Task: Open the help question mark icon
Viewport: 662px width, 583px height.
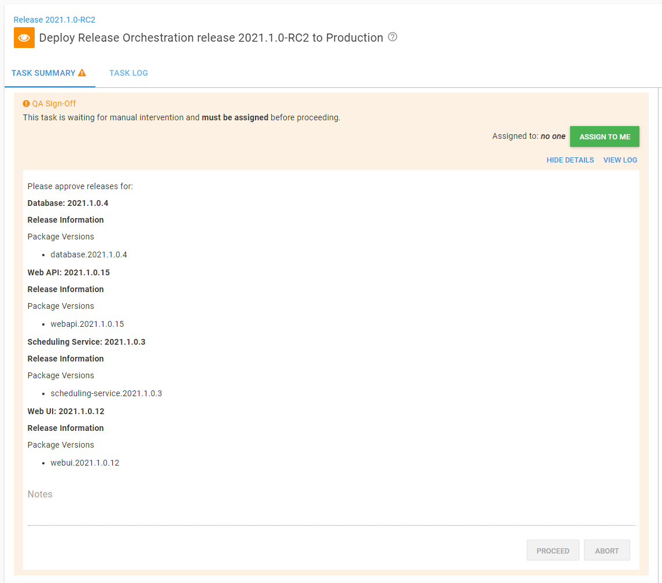Action: [x=393, y=37]
